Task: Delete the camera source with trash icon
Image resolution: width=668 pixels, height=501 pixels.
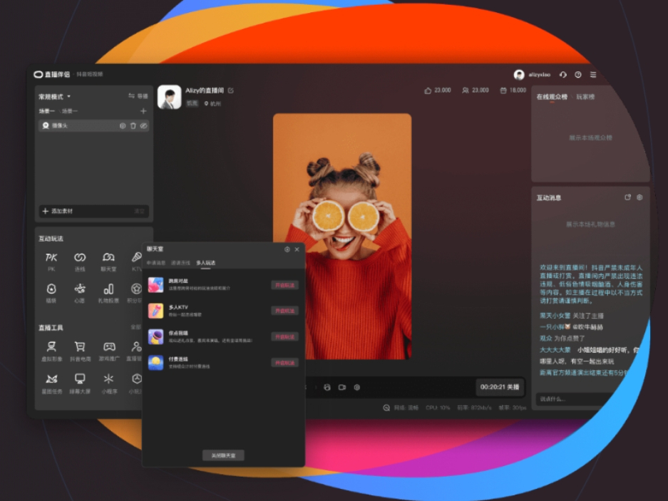Action: click(133, 125)
